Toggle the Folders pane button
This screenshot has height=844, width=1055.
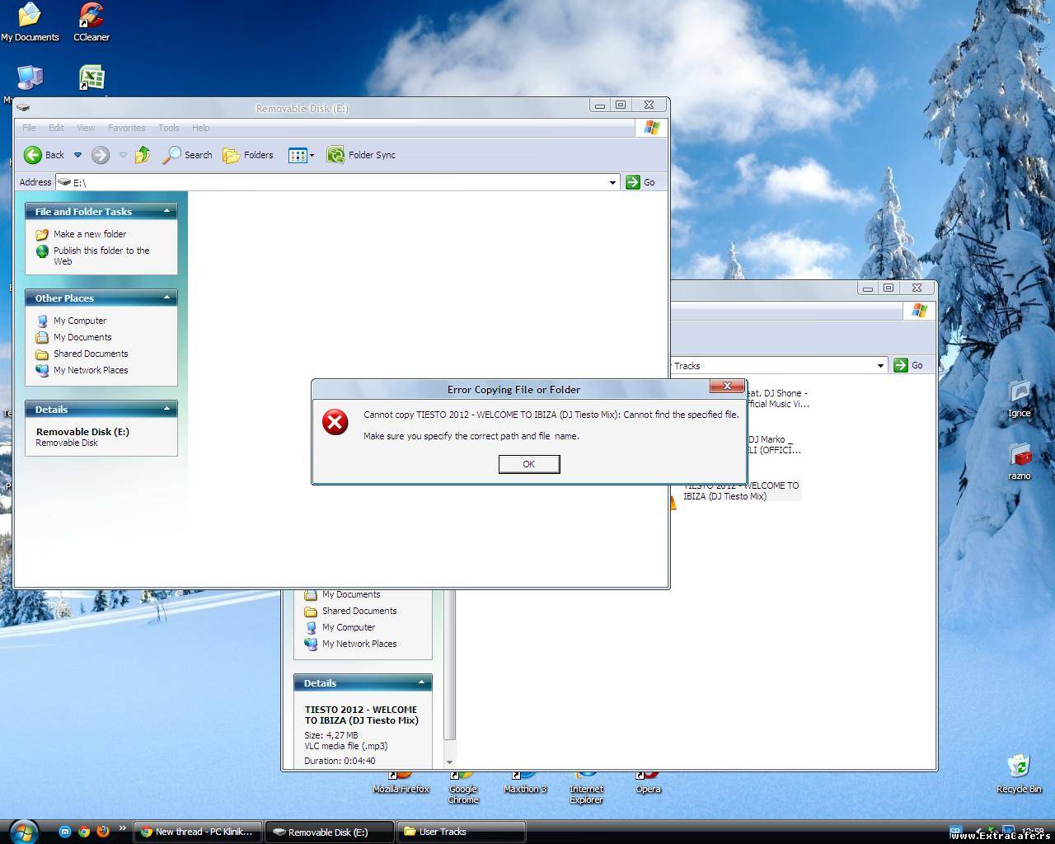(x=248, y=155)
